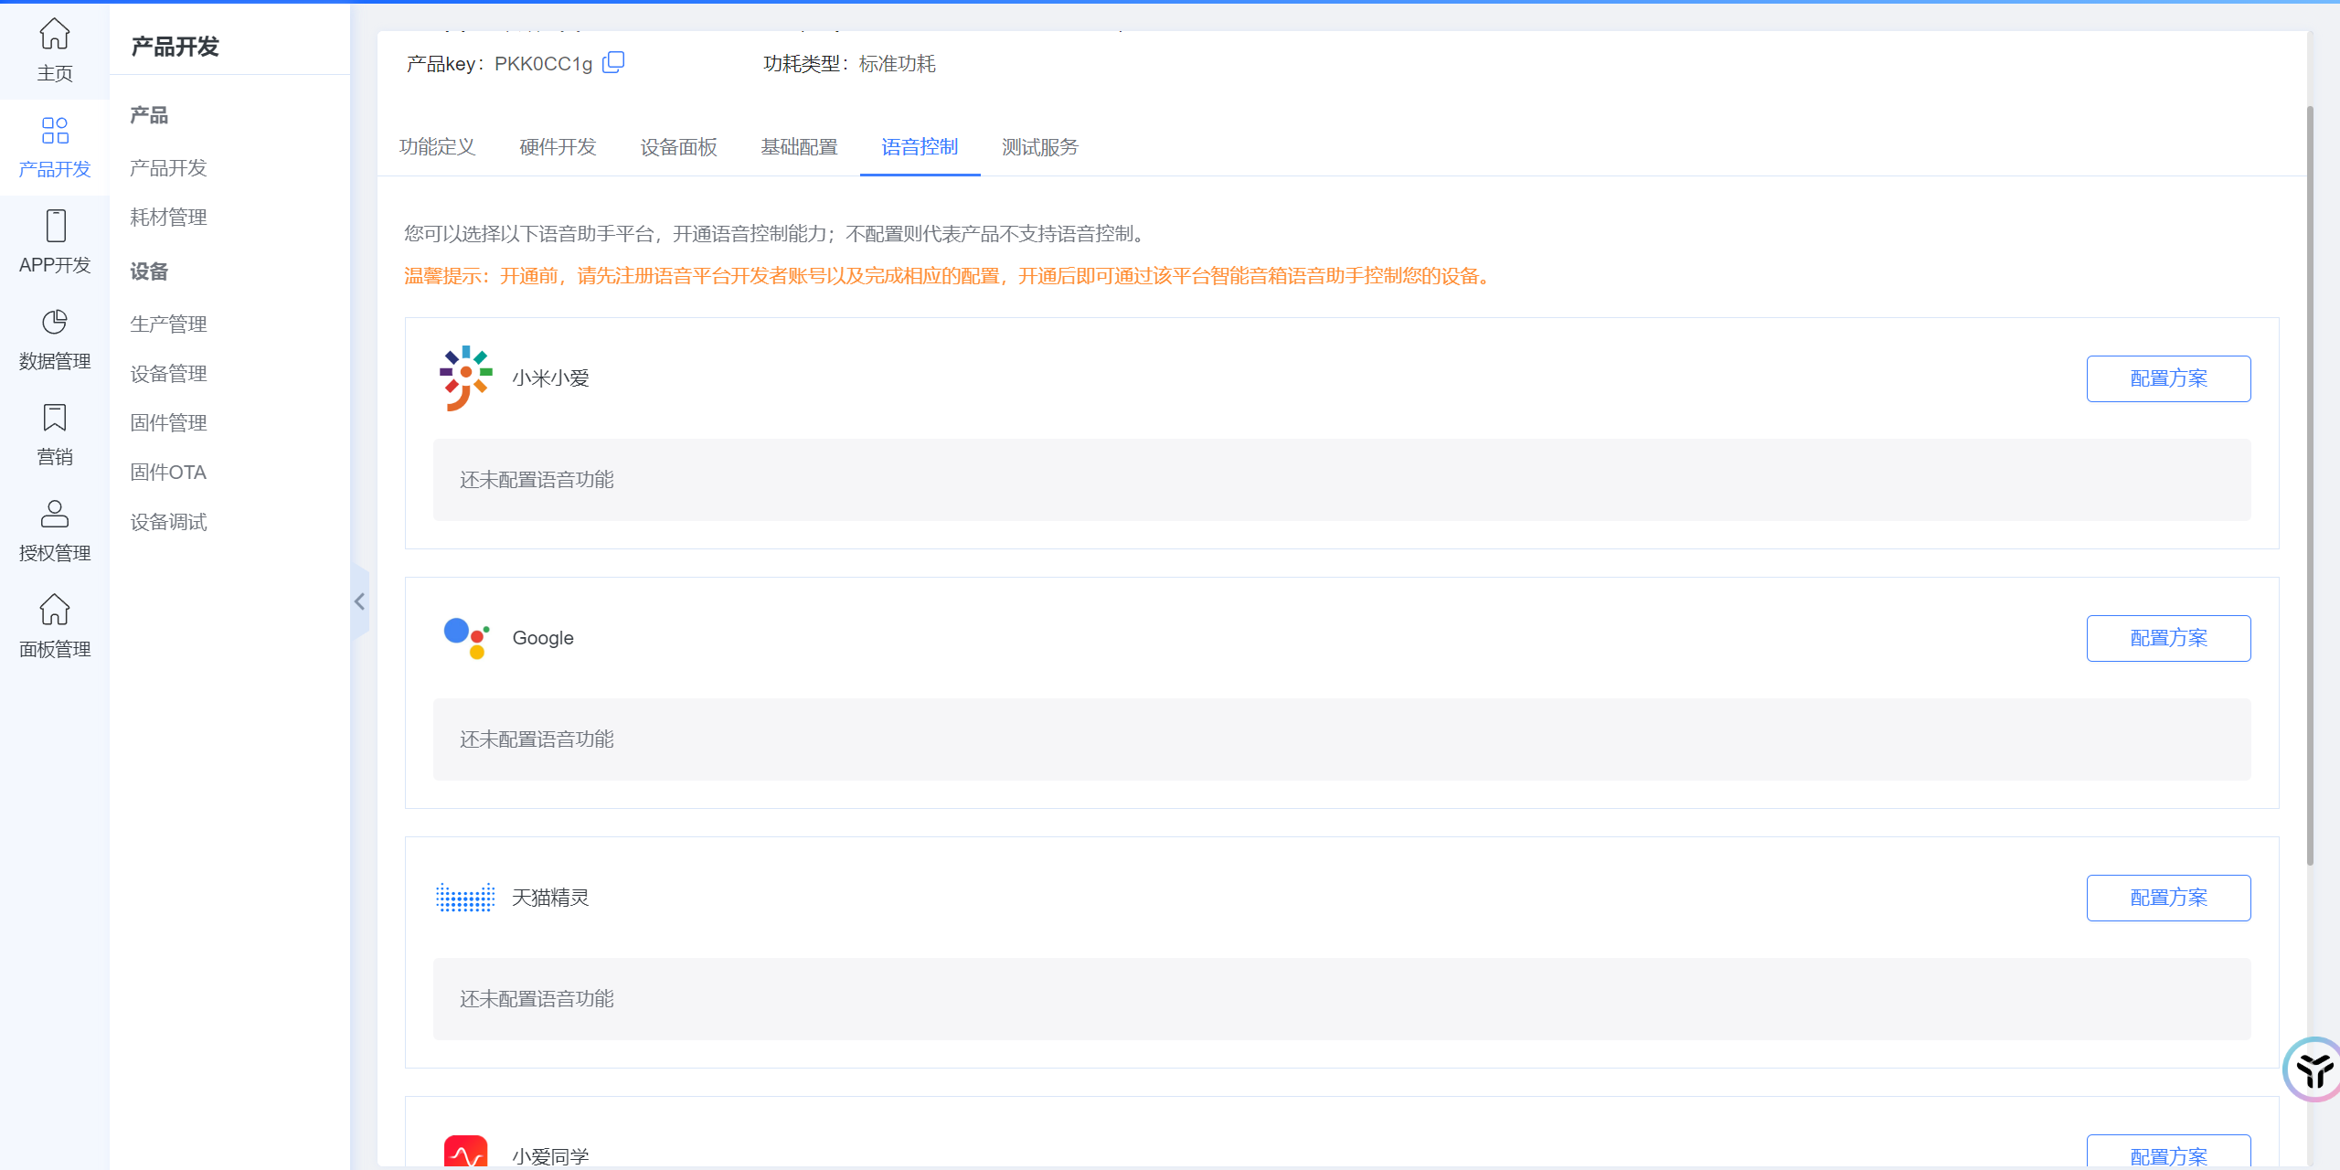Click 配置方案 for 天猫精灵
2340x1170 pixels.
(x=2167, y=898)
